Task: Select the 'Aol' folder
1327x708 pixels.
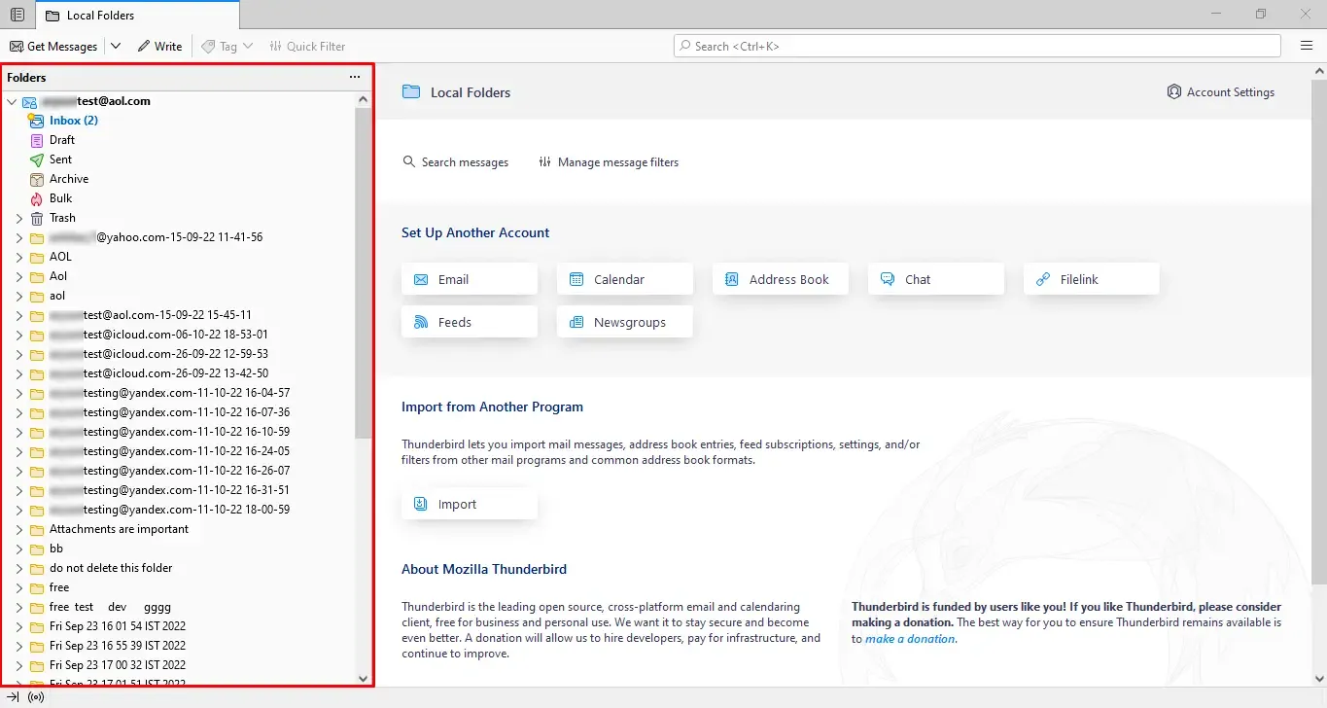Action: 58,276
